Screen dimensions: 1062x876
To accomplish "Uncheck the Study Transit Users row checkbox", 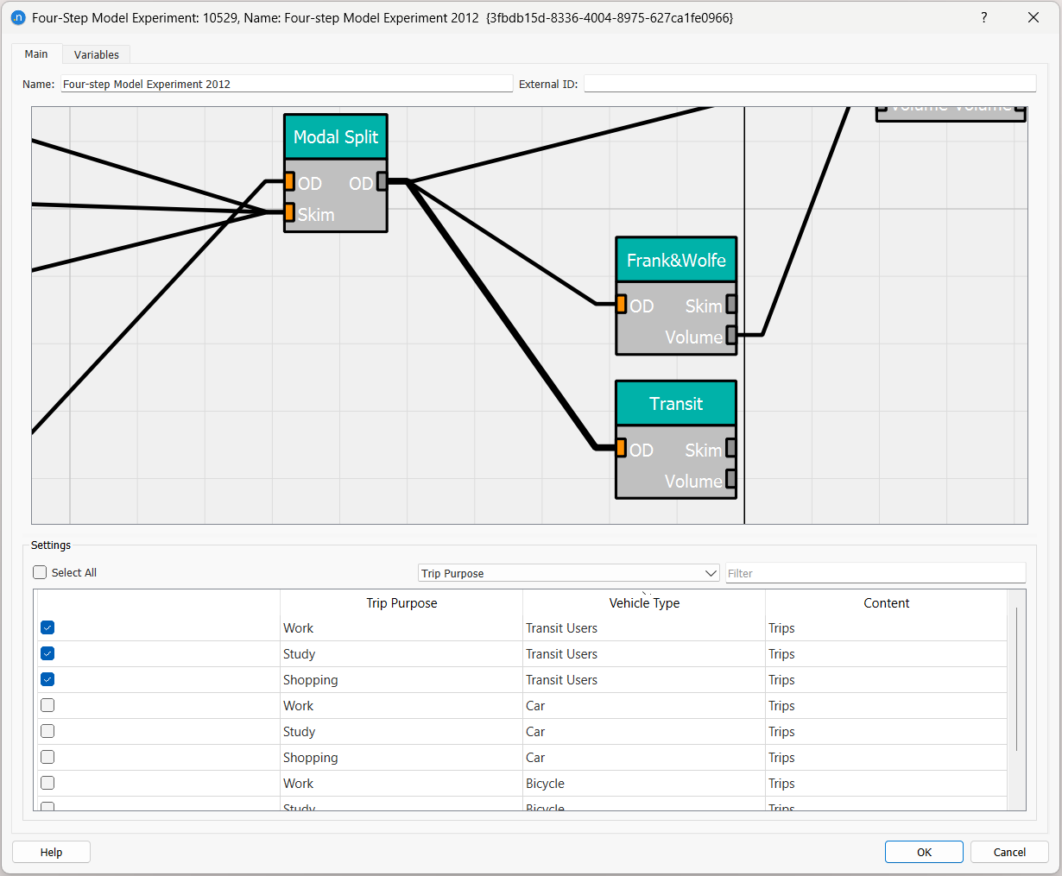I will click(x=47, y=654).
